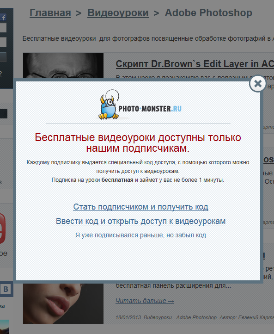Open the Dr. Brown portrait thumbnail
The height and width of the screenshot is (334, 274).
pos(63,66)
